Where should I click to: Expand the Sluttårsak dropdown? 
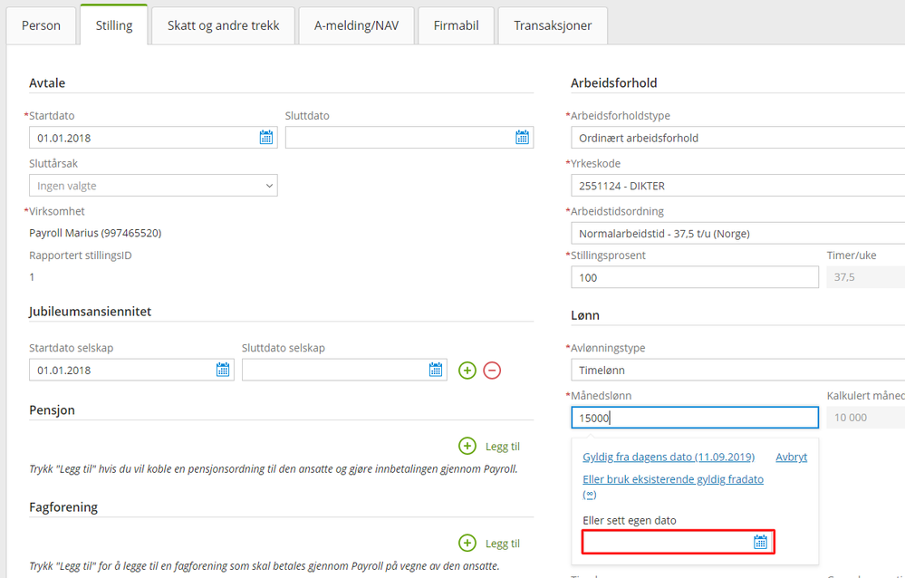click(153, 186)
